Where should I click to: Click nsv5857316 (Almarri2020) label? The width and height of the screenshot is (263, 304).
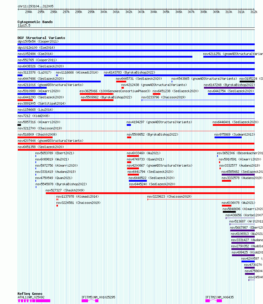(x=39, y=122)
